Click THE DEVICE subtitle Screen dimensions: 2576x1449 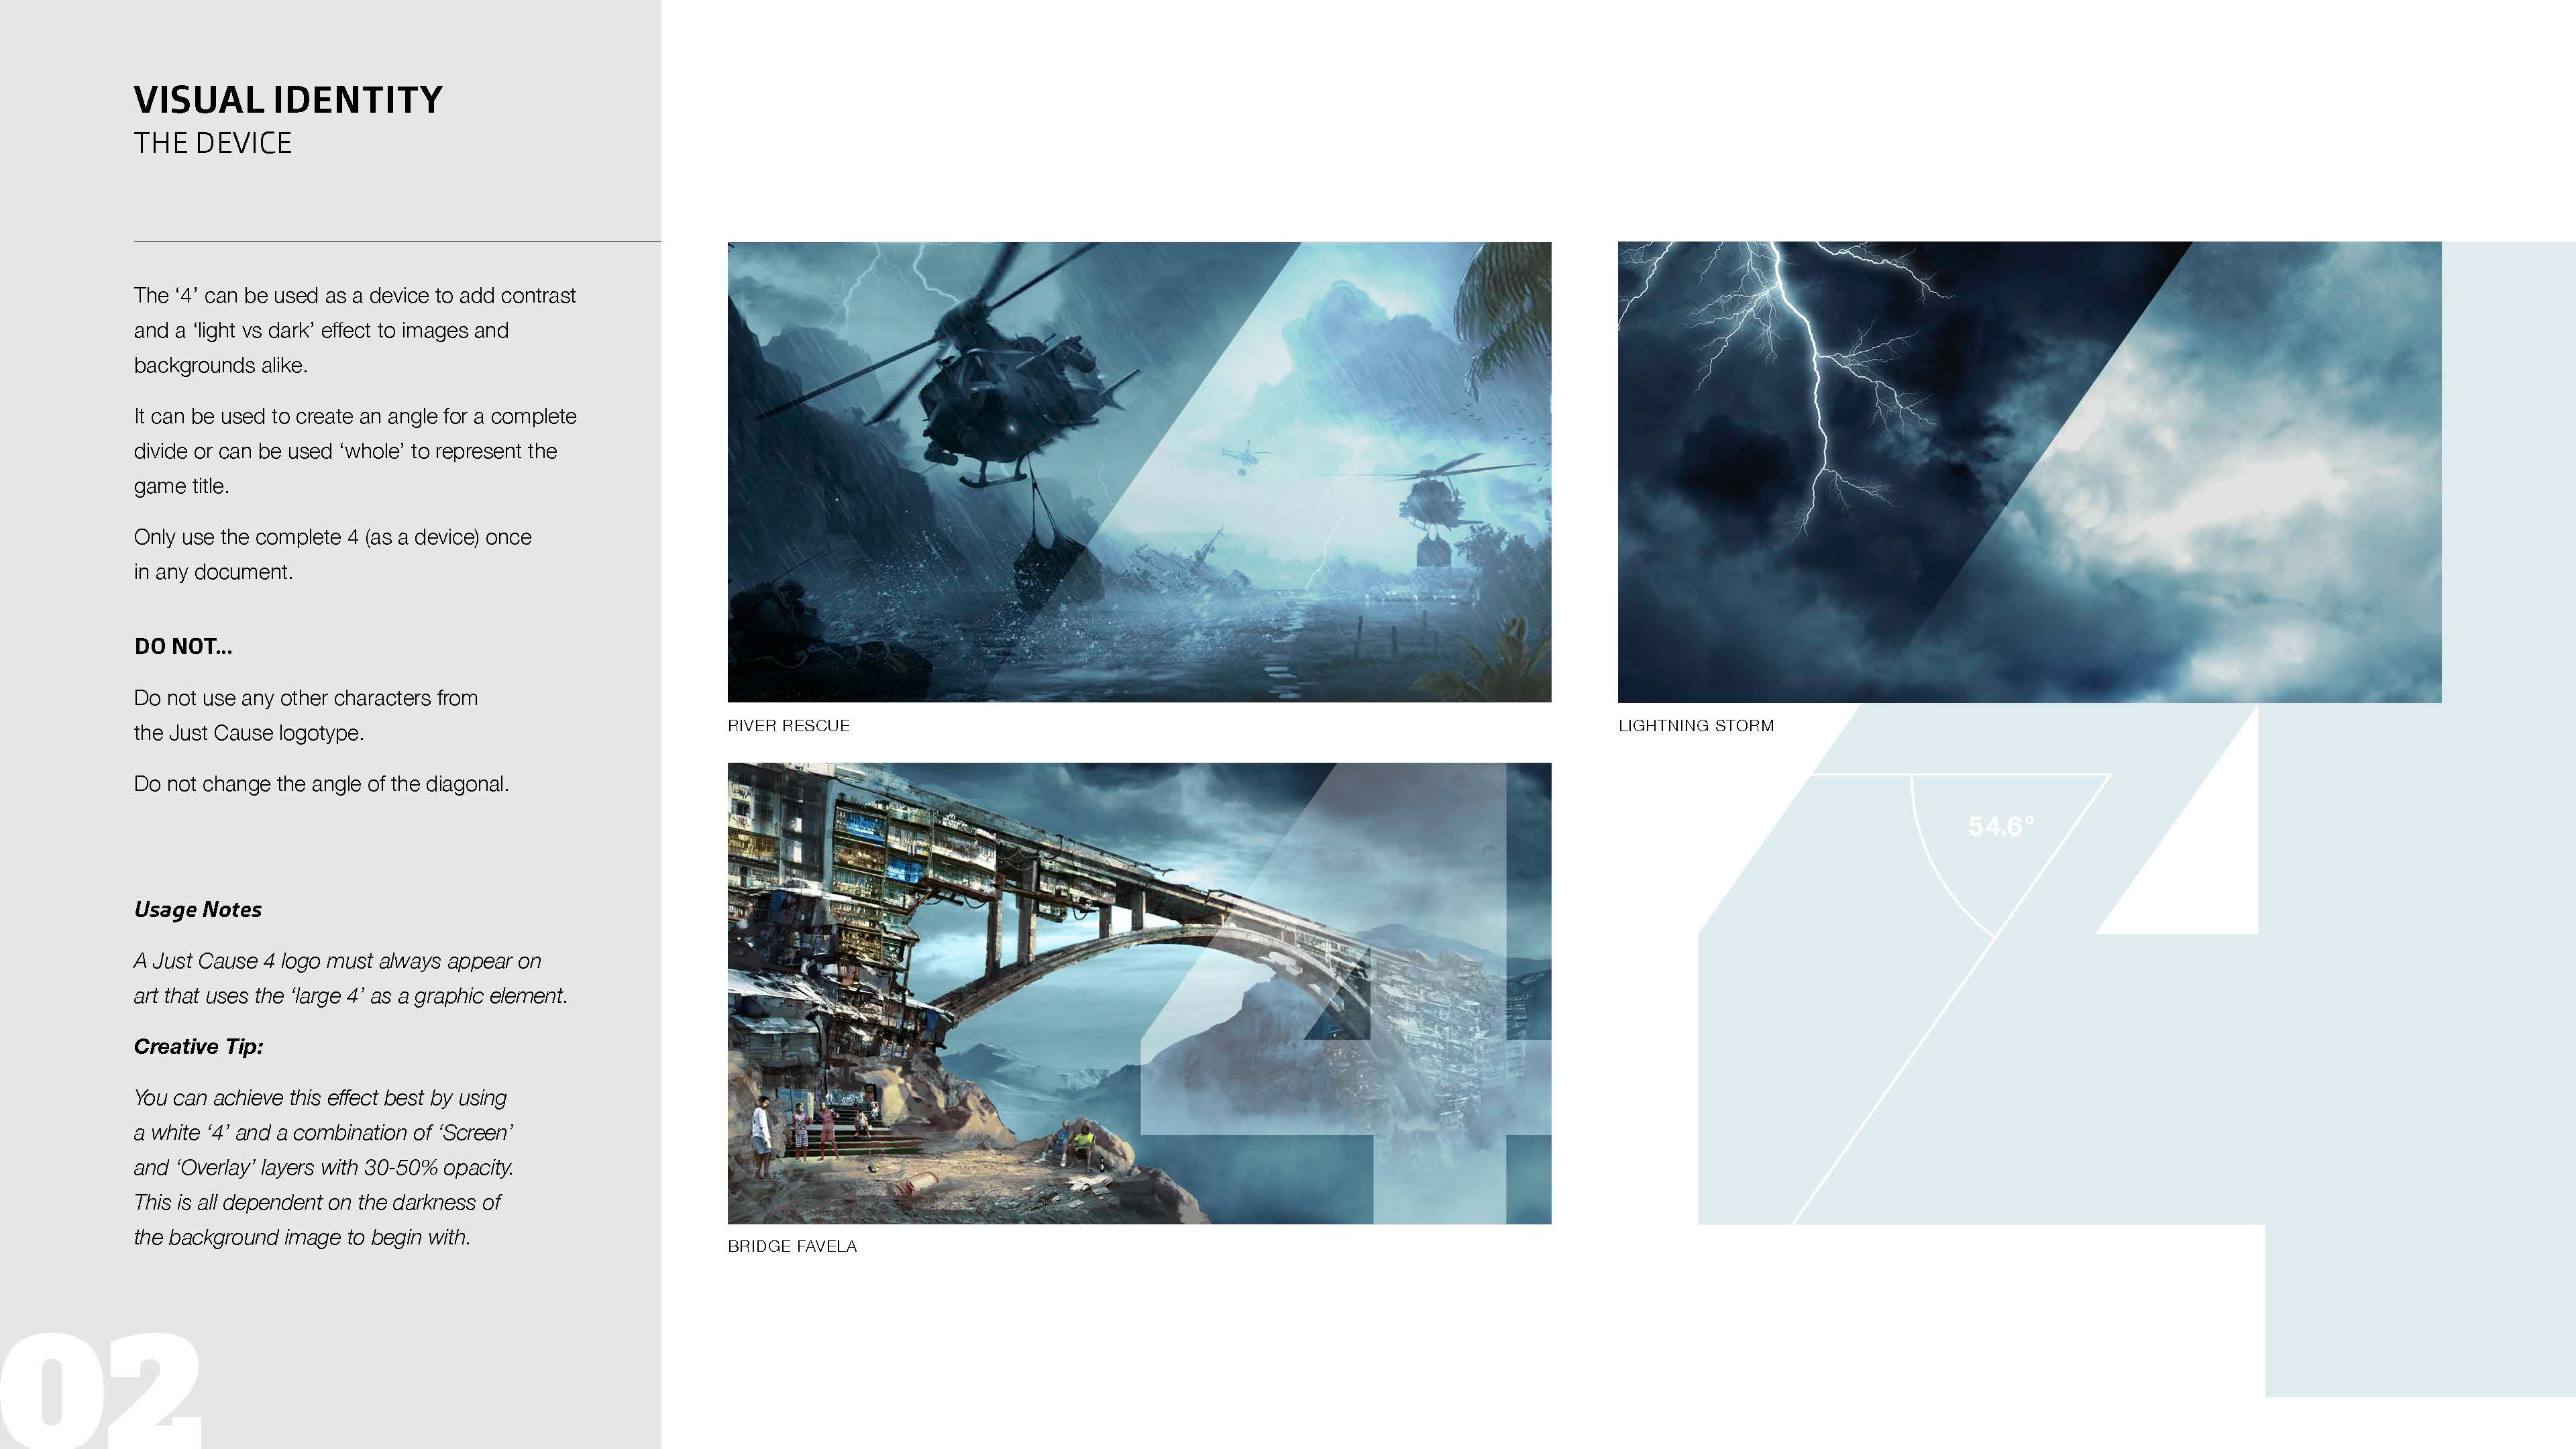(x=213, y=144)
